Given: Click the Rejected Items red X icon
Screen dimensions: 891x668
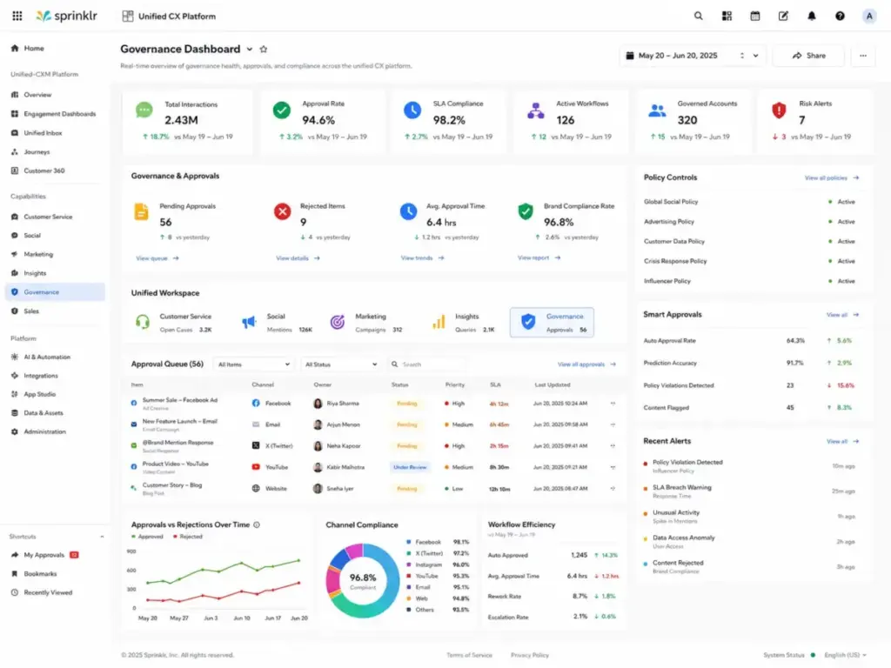Looking at the screenshot, I should point(283,211).
